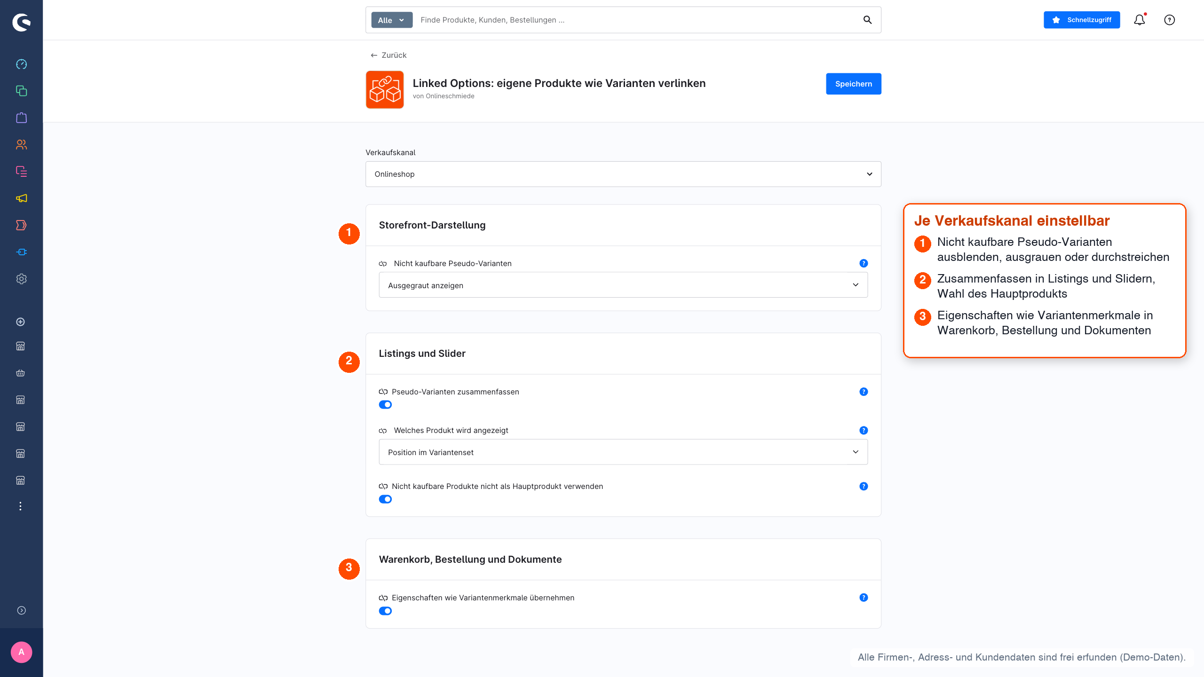Toggle inheritance link icon for 'Nicht kaufbare Pseudo-Varianten'
1204x677 pixels.
(x=383, y=264)
